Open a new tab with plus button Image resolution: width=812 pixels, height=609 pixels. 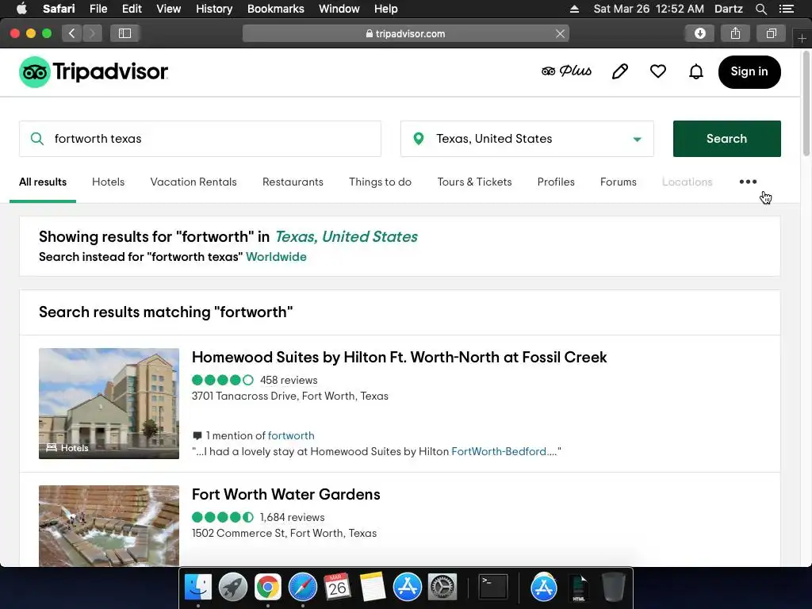[802, 39]
